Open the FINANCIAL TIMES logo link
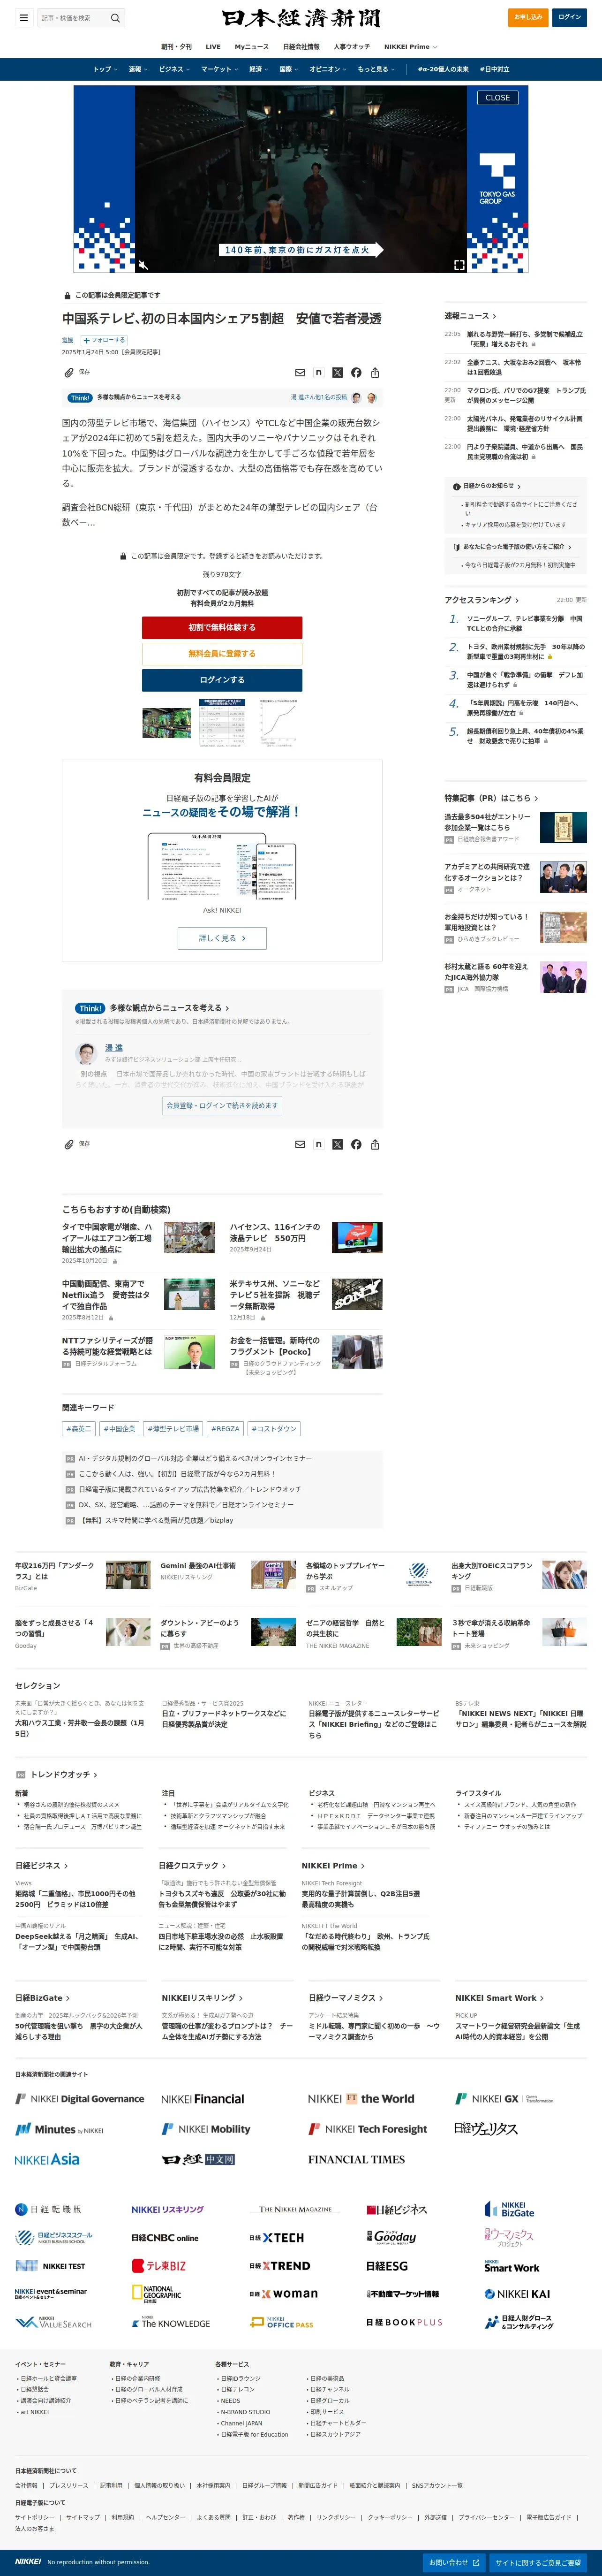 [356, 2159]
